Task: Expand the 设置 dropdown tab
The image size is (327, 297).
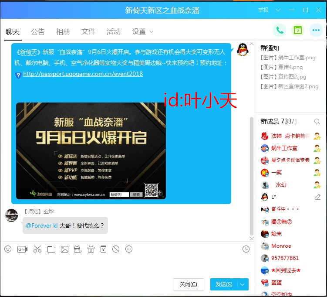Action: 142,31
